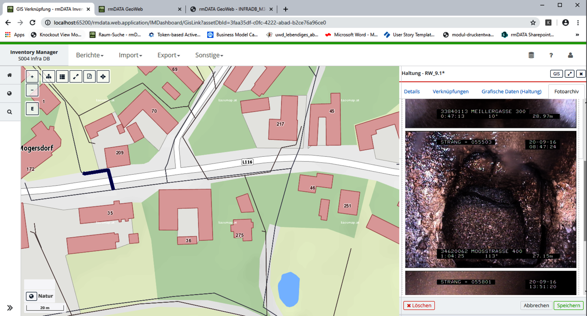Open the Export dropdown menu

click(x=168, y=55)
